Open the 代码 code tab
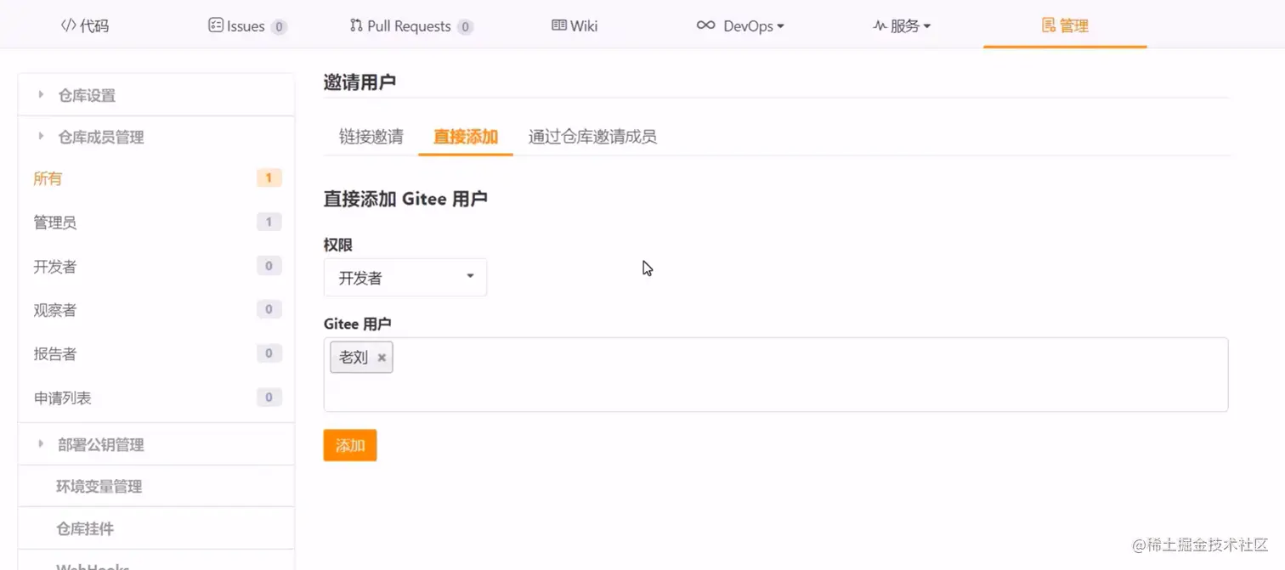The width and height of the screenshot is (1285, 570). [x=85, y=25]
